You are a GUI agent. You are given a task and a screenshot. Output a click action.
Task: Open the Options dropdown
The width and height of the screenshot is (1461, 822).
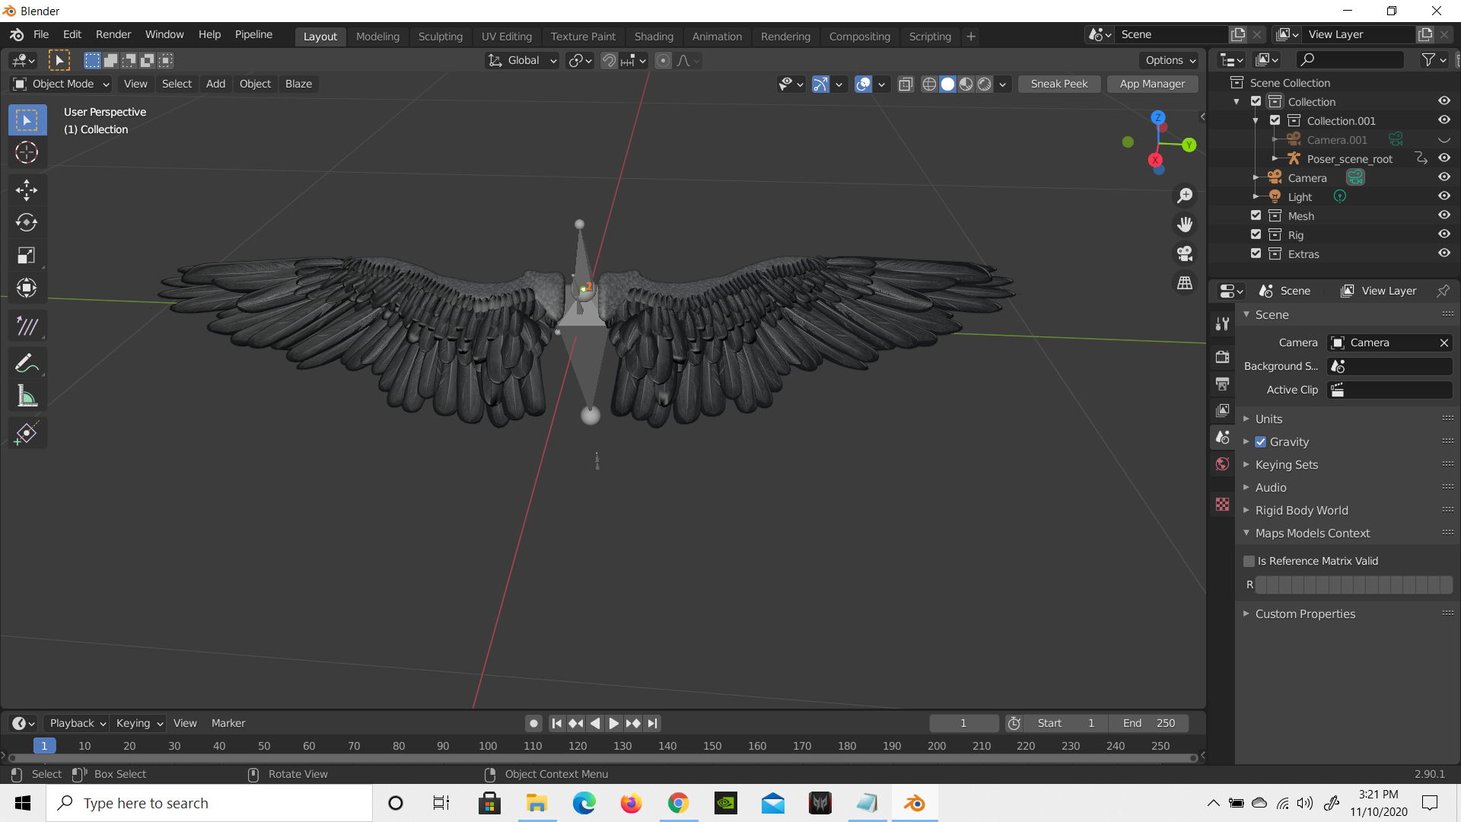tap(1170, 60)
